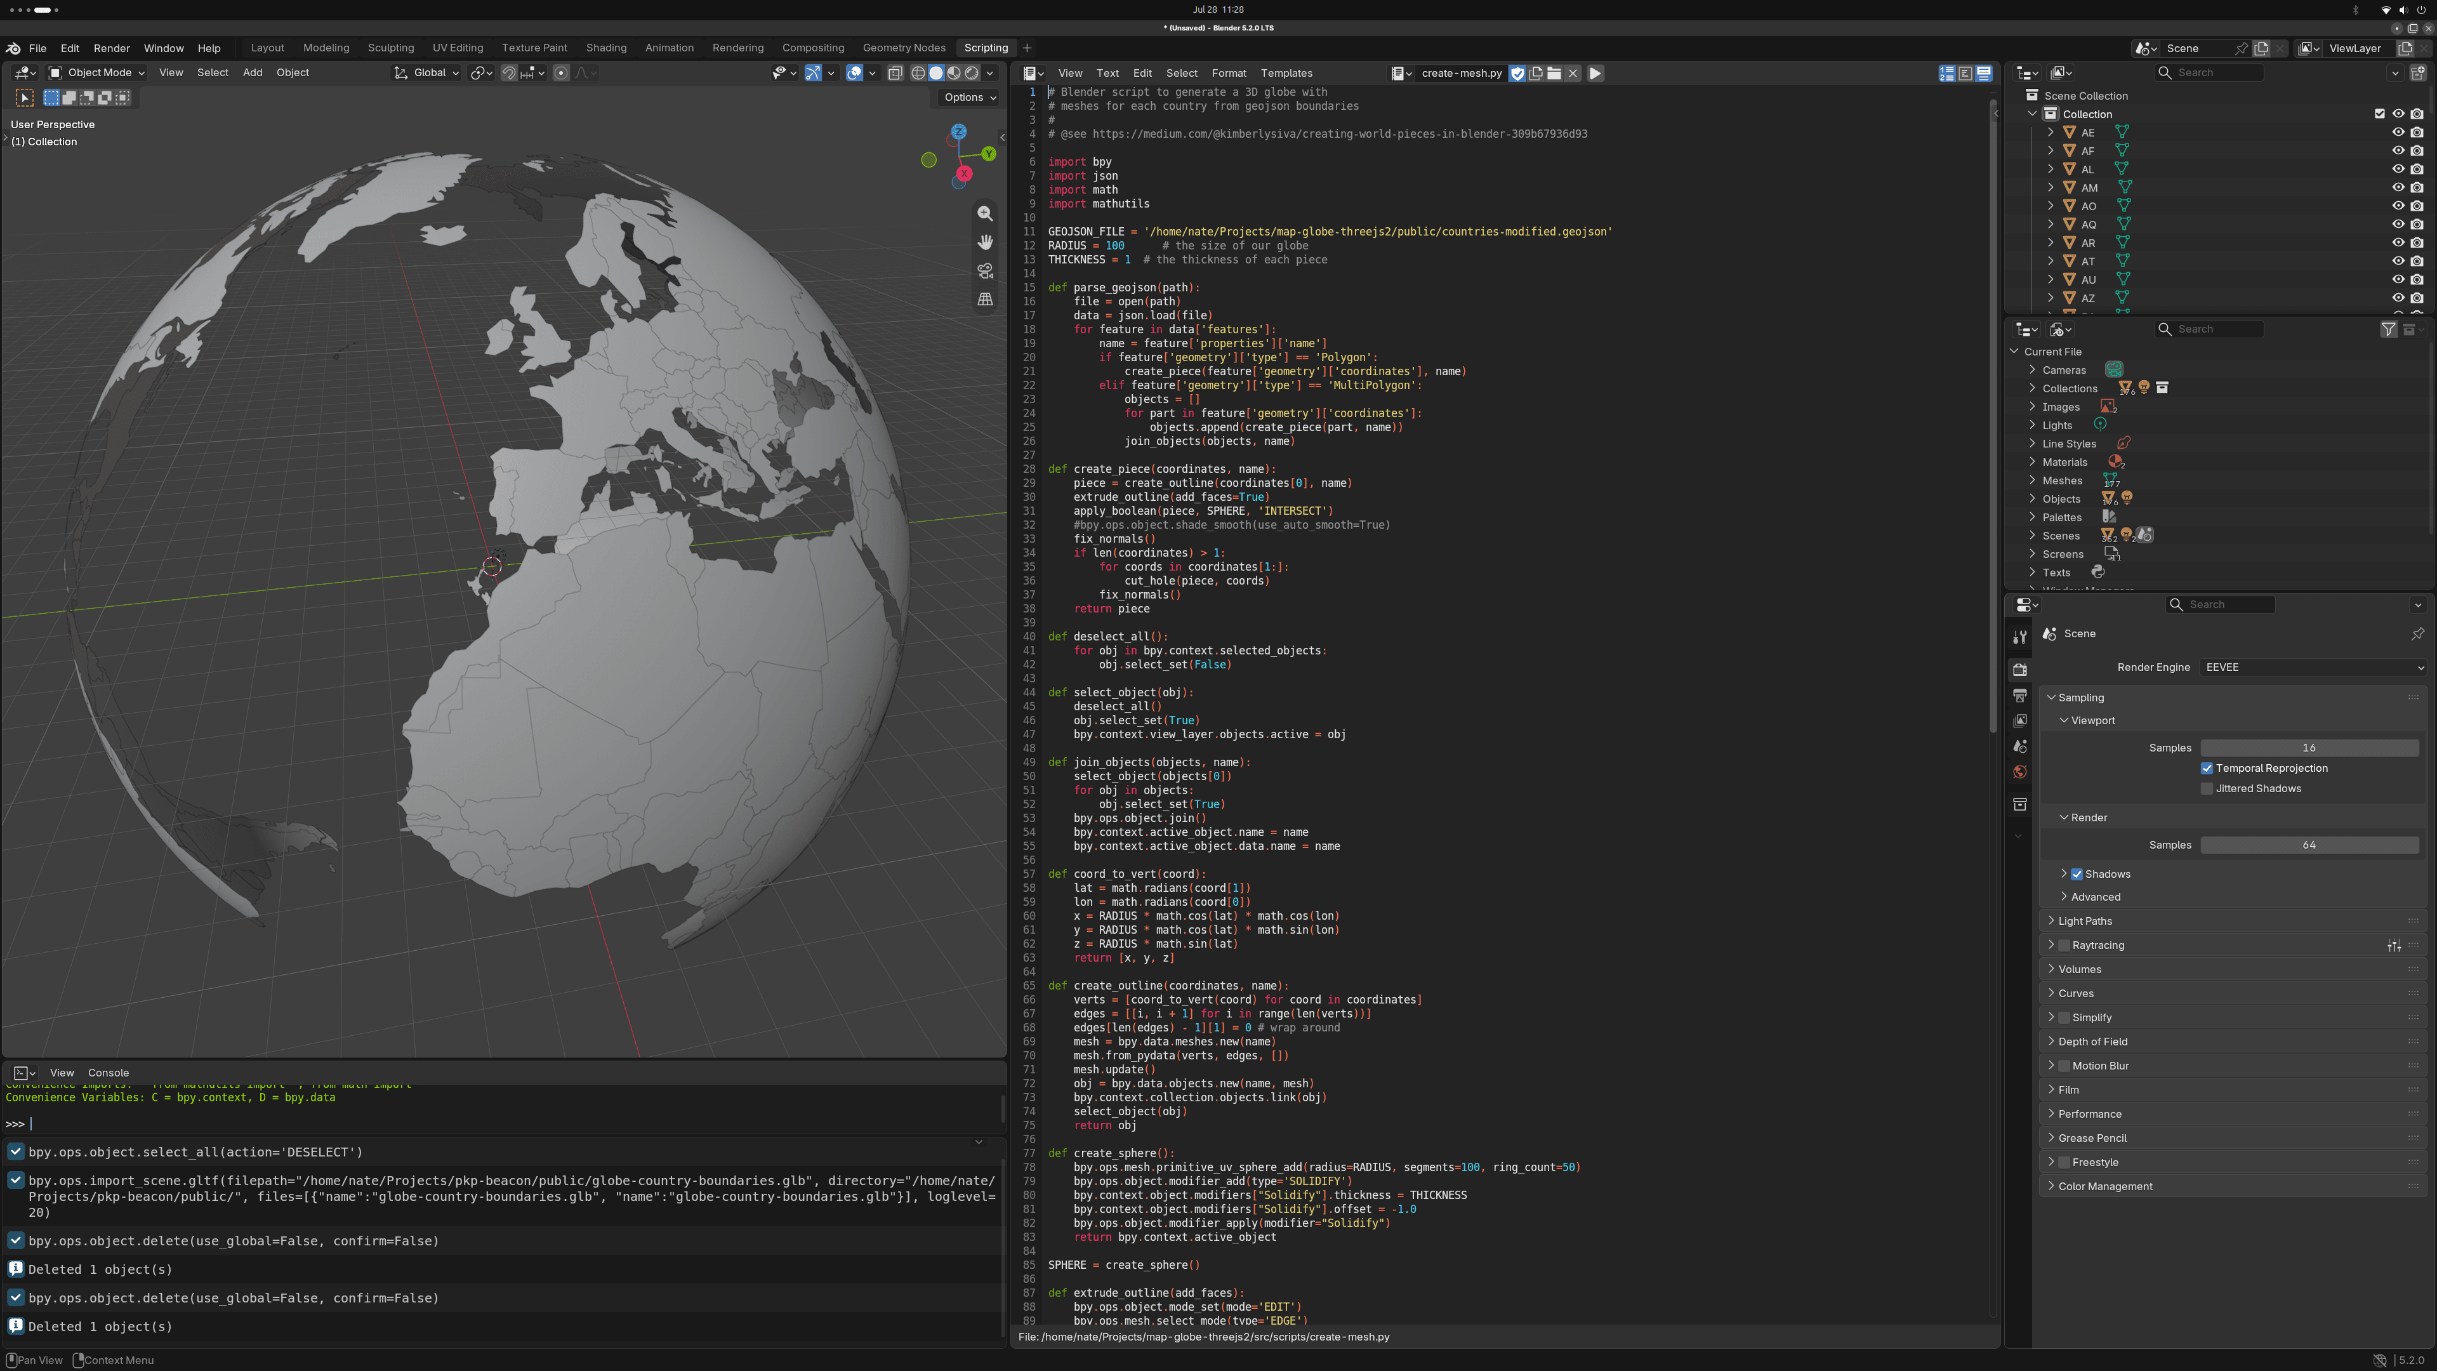Unlink the create-mesh.py text with X icon
2437x1371 pixels.
tap(1573, 73)
